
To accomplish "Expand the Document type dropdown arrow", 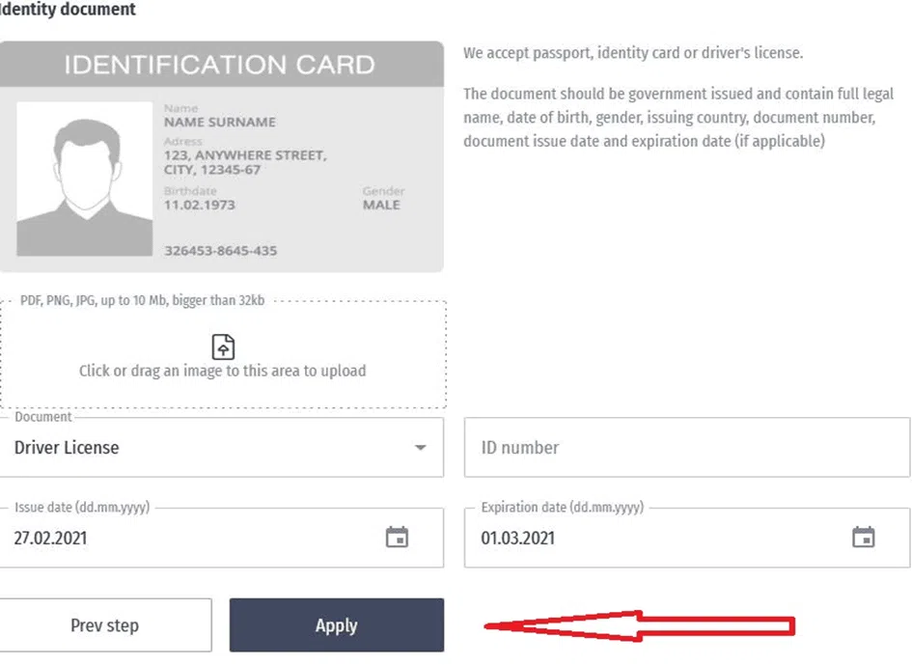I will [420, 448].
